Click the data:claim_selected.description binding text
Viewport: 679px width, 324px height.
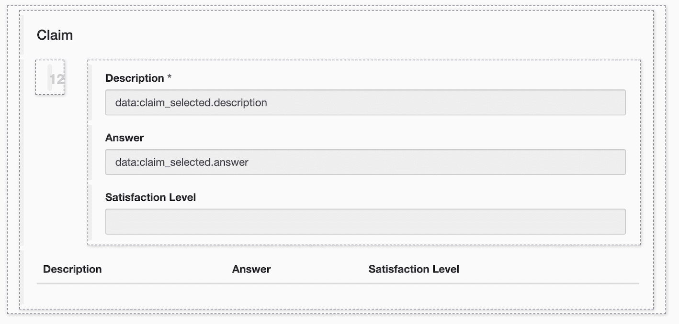(190, 102)
